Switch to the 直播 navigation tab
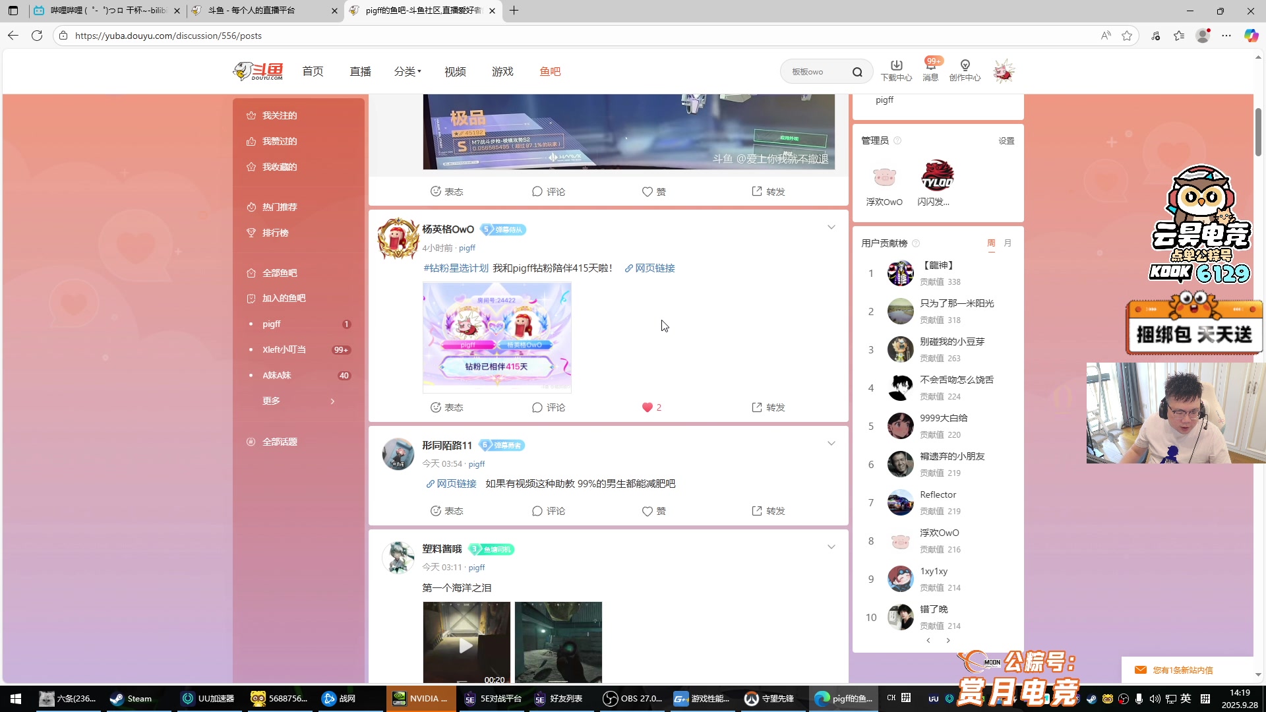 coord(360,71)
